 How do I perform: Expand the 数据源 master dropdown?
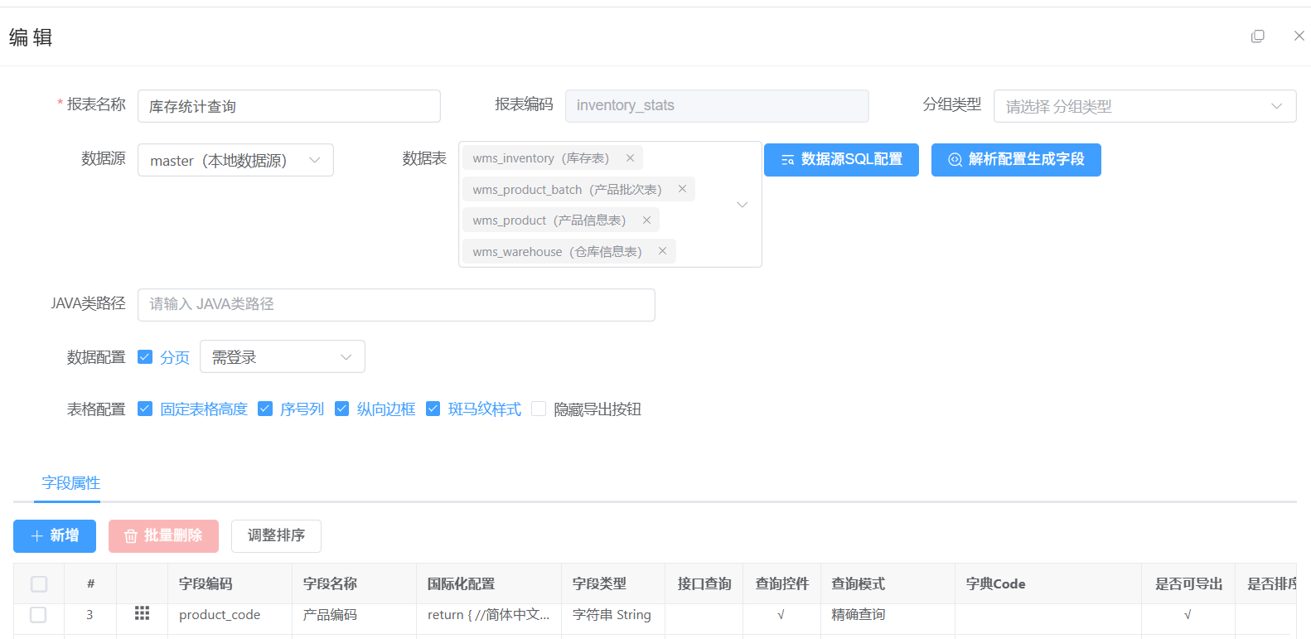coord(235,161)
